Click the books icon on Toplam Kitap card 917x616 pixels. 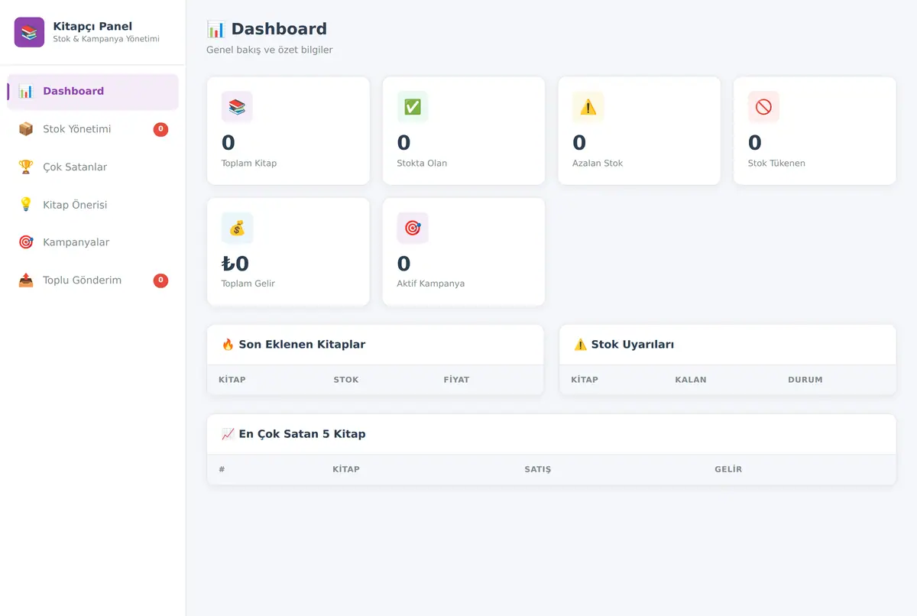(237, 107)
